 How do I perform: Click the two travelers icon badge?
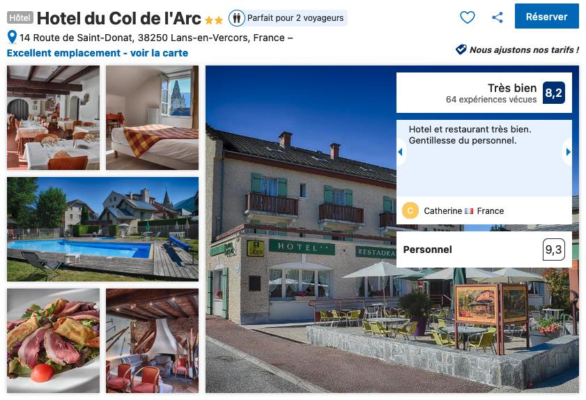[237, 18]
